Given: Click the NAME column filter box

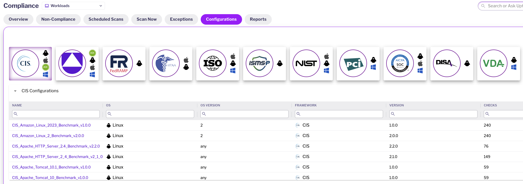Looking at the screenshot, I should coord(56,114).
